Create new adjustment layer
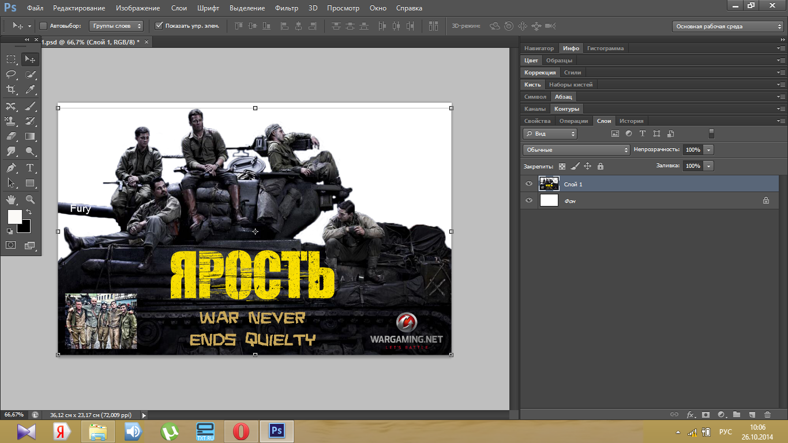The image size is (788, 443). tap(721, 415)
